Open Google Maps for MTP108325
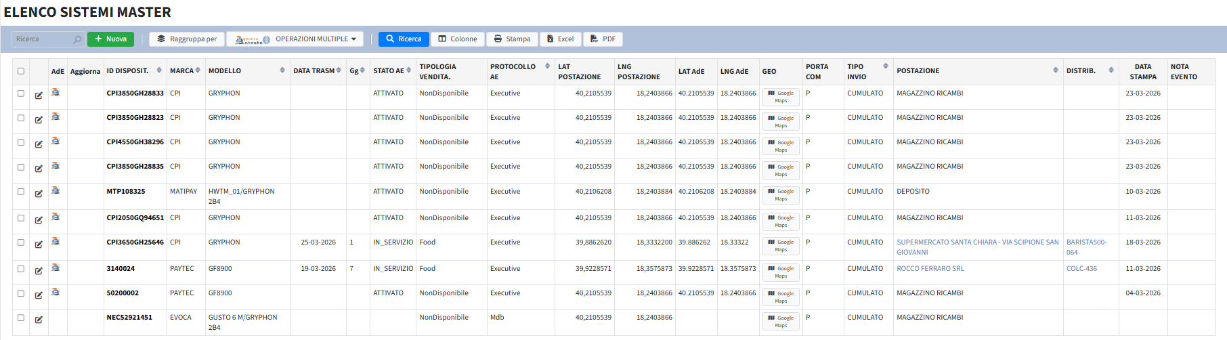 (x=781, y=195)
